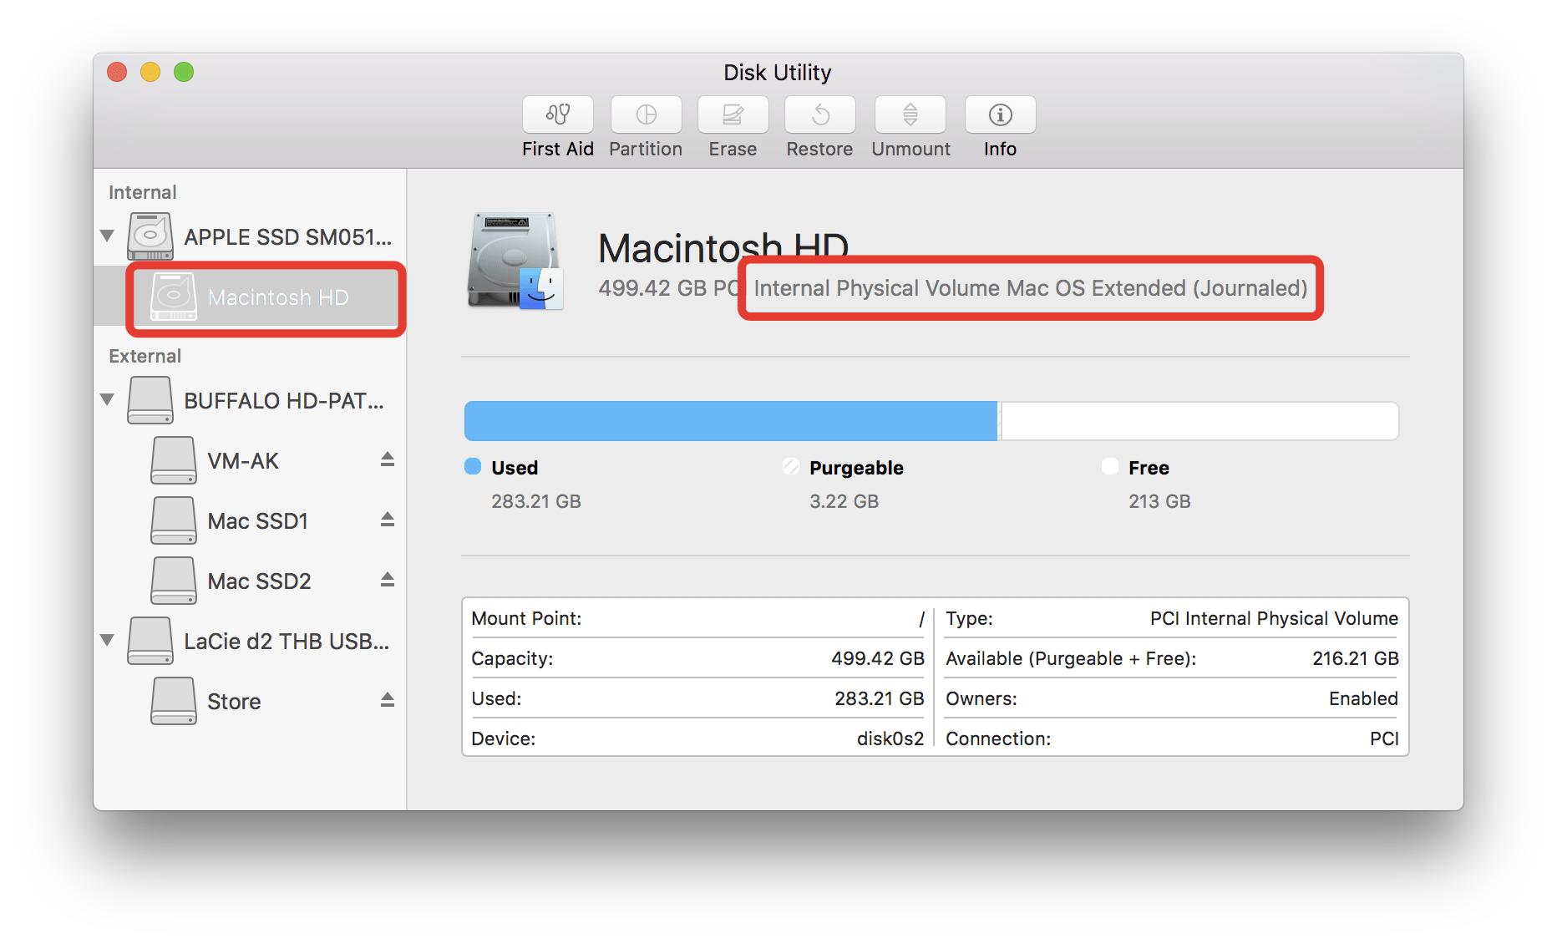Click the Mount Point value slash
Image resolution: width=1557 pixels, height=944 pixels.
pos(921,618)
